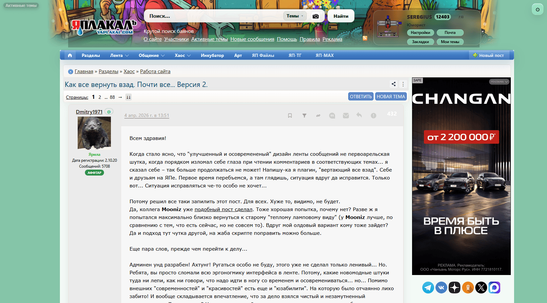Open the topic three-dots options menu

(x=403, y=84)
